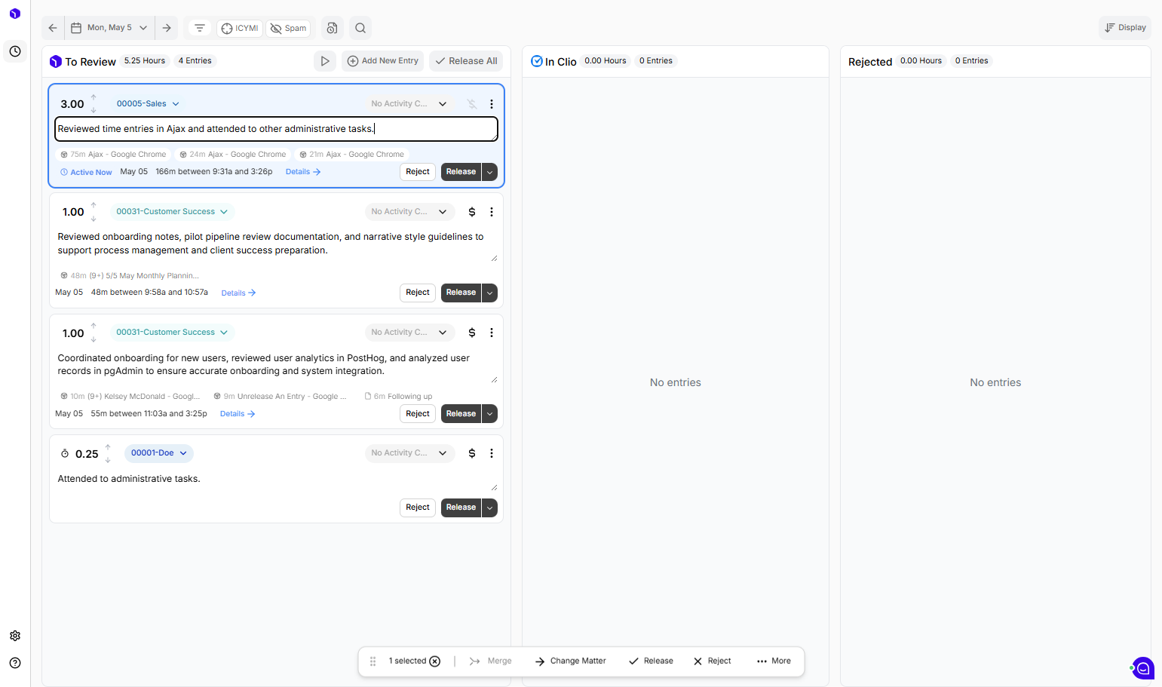
Task: Open Details link for 55m entry
Action: pos(238,414)
